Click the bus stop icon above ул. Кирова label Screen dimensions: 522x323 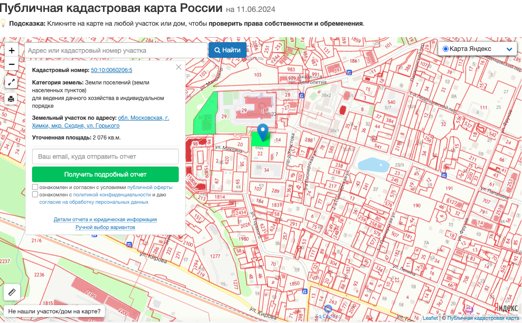(x=129, y=245)
